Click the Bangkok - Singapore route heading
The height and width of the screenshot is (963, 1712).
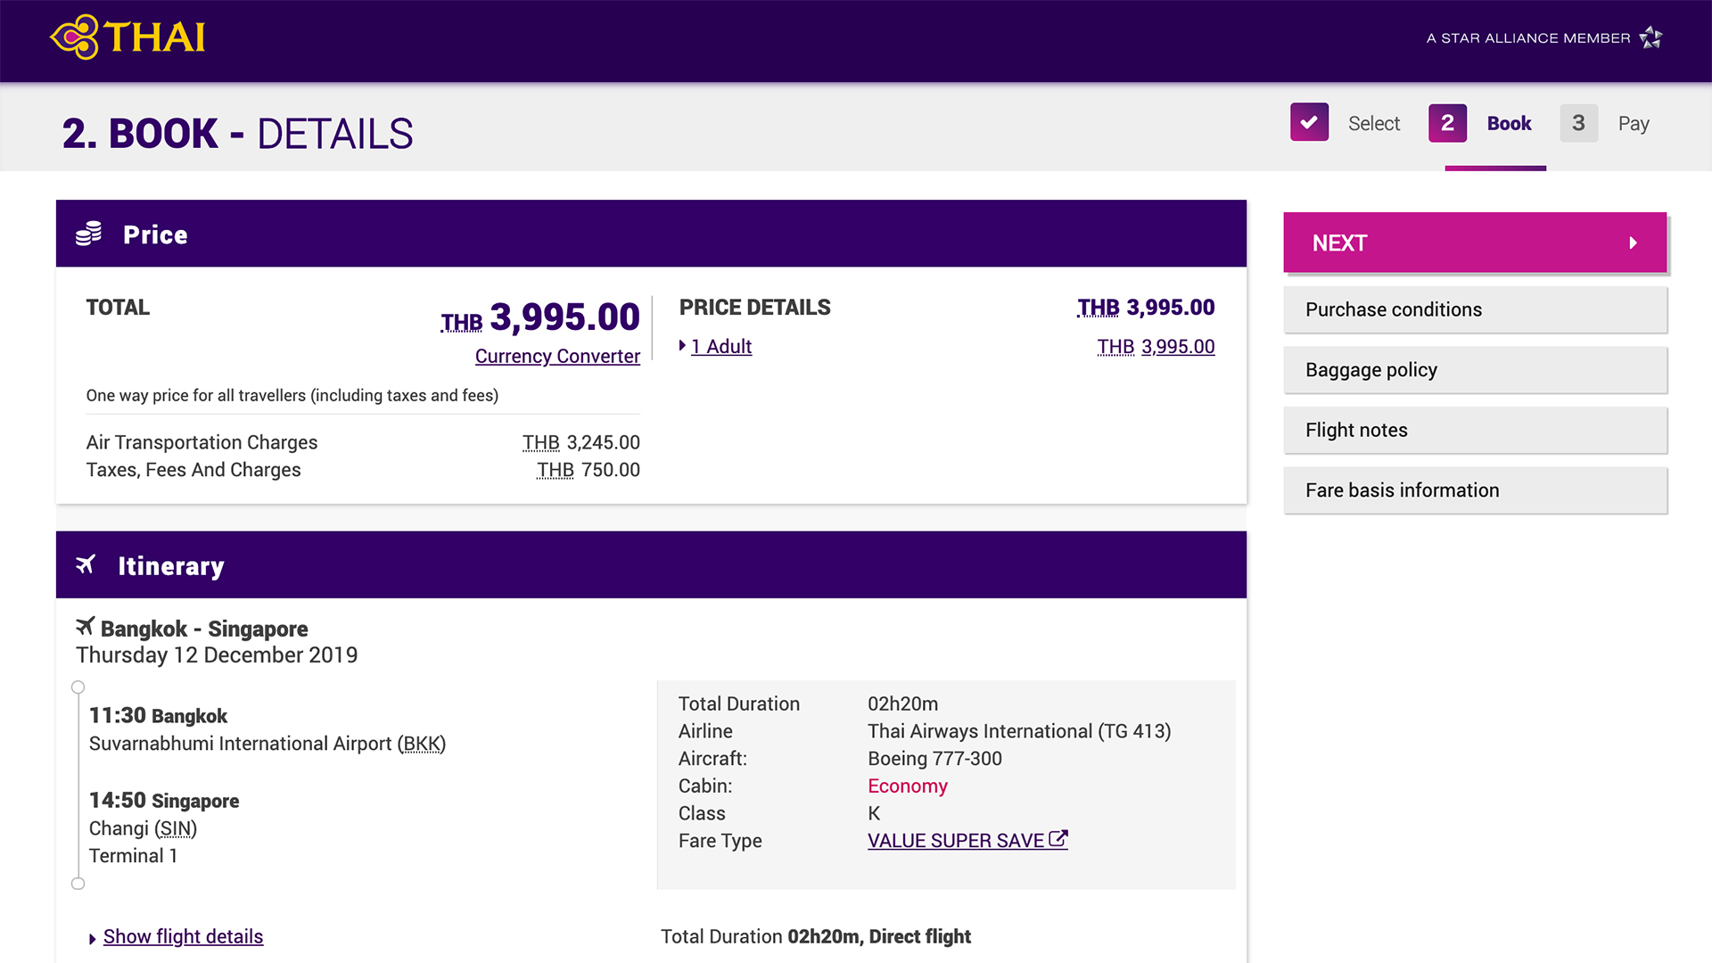coord(204,629)
